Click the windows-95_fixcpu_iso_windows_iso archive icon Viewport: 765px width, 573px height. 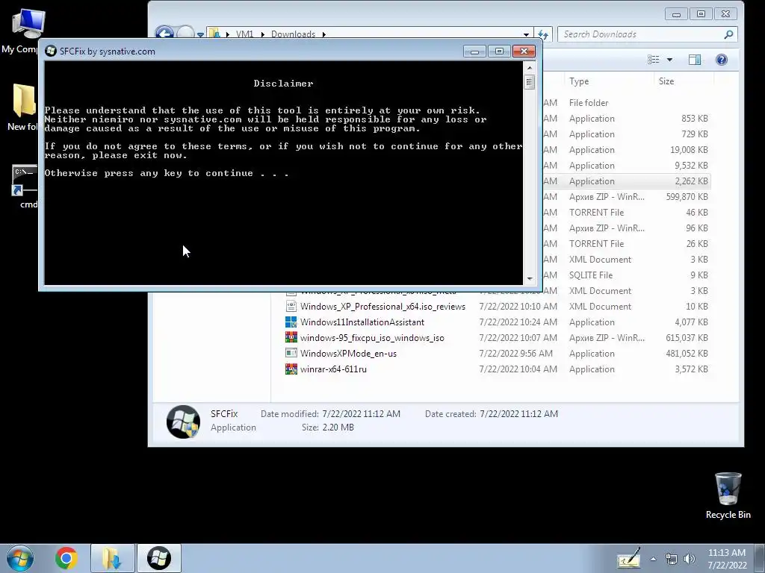click(291, 338)
